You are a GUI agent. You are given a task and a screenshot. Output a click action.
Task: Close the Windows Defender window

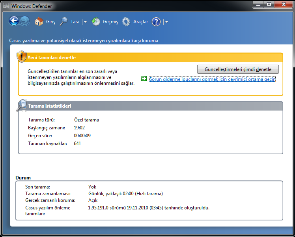coord(284,4)
